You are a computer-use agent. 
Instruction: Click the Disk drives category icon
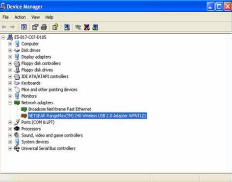pyautogui.click(x=17, y=50)
